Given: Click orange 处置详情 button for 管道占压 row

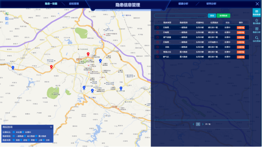Looking at the screenshot, I should 241,52.
